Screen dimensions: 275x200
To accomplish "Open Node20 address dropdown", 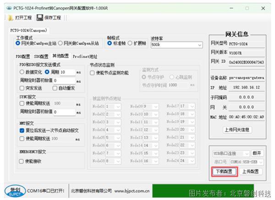I will [x=187, y=130].
